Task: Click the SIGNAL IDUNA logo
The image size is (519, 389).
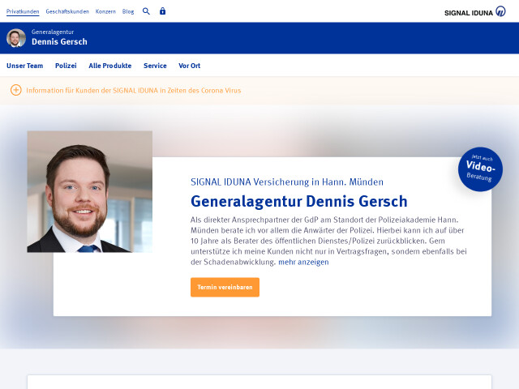Action: coord(474,12)
